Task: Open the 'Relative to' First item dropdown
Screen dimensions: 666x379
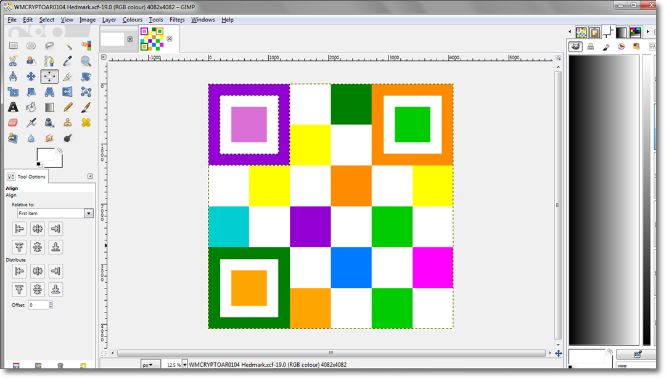Action: point(55,213)
